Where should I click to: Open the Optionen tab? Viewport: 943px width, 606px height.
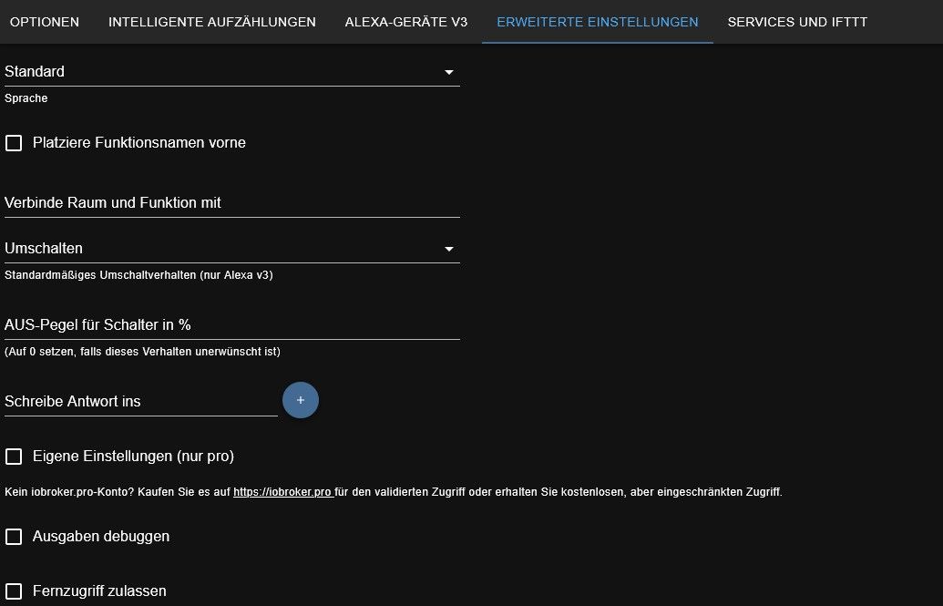click(x=45, y=22)
